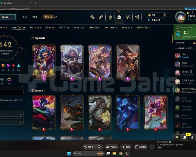
Task: Click the Kaydet save button
Action: 140,147
